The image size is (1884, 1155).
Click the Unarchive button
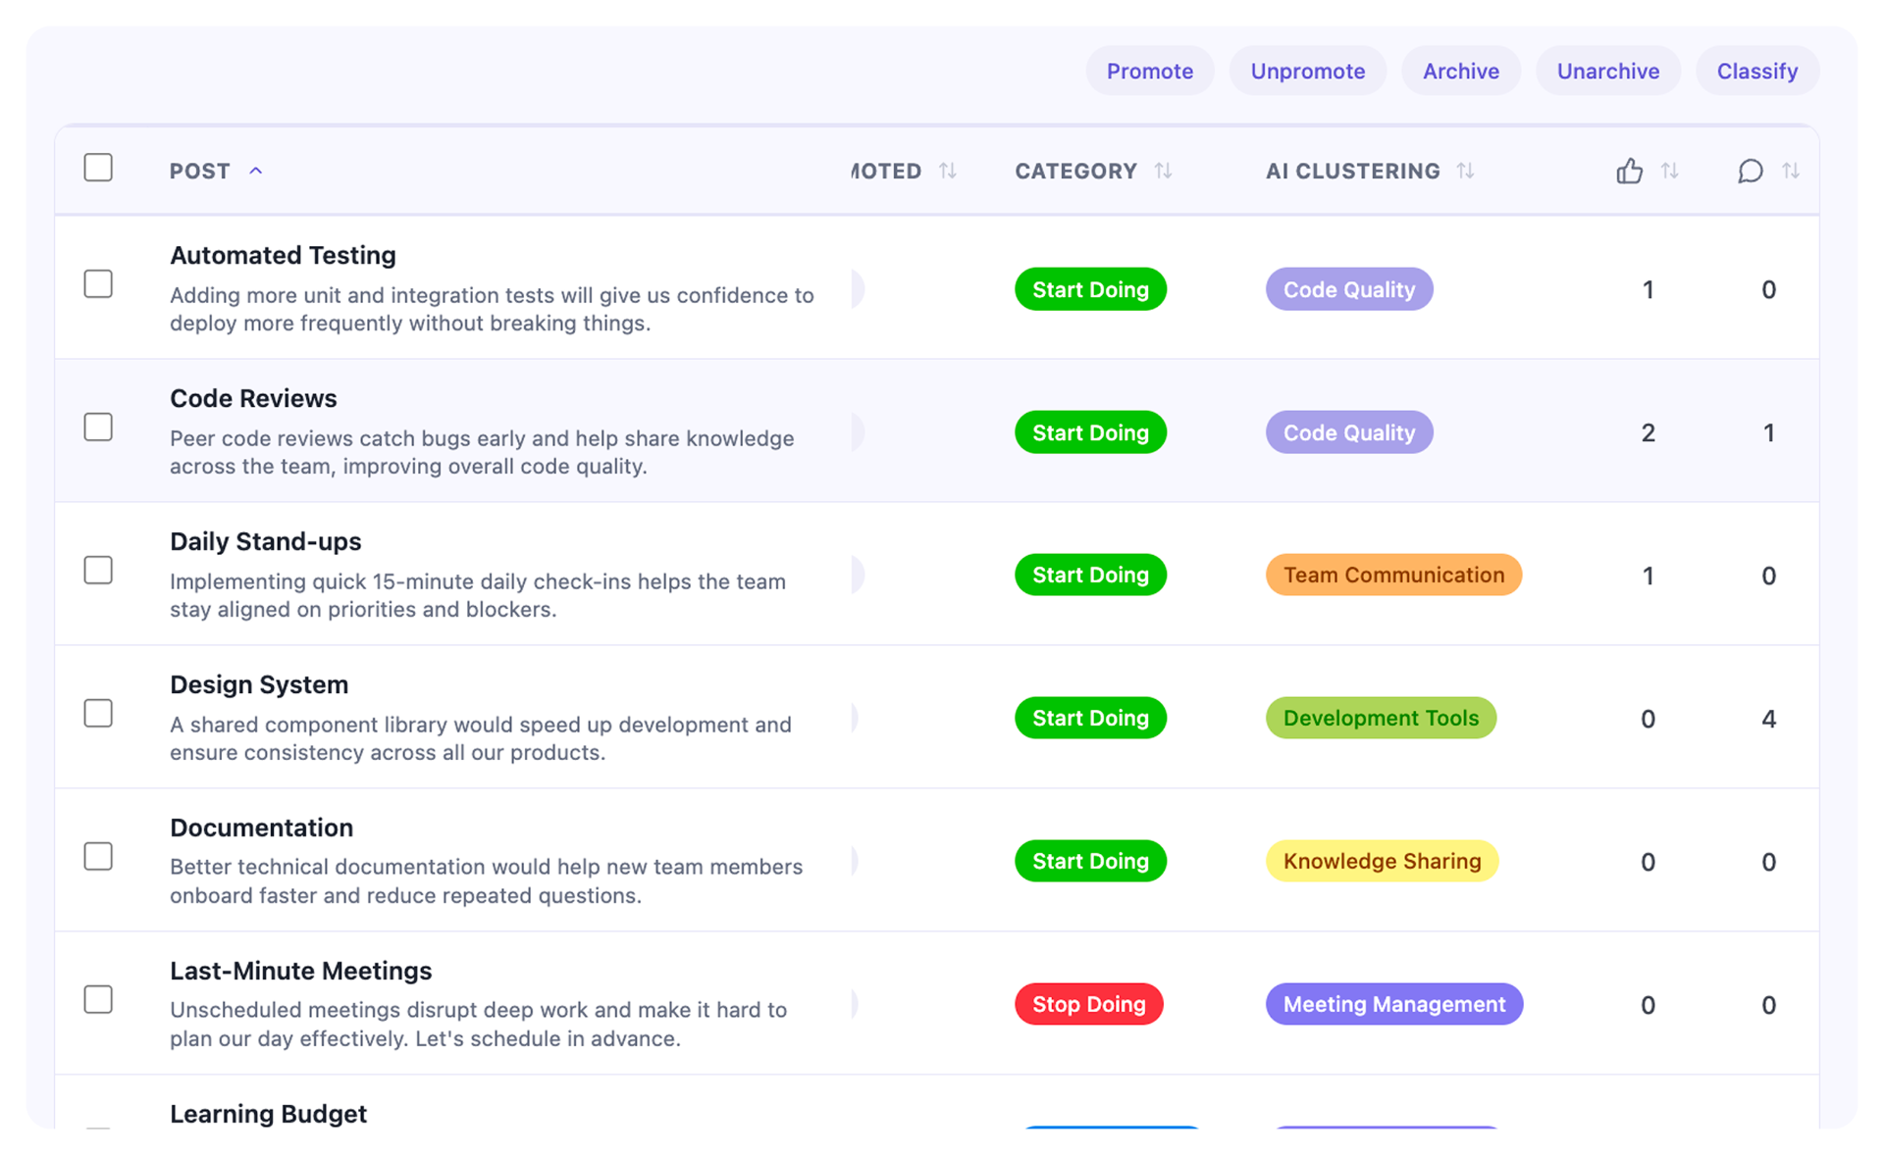[x=1607, y=70]
